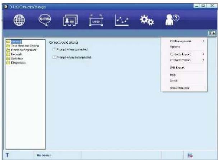This screenshot has height=160, width=218.
Task: Select Text Message Setting tree item
Action: tap(25, 46)
